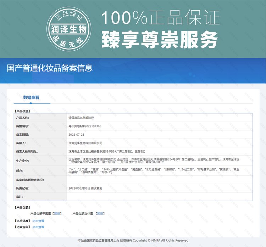
Task: Click the 国产普通化妆品备案信息 page title
Action: (x=50, y=68)
